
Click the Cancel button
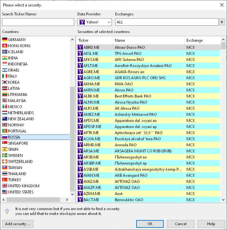[181, 224]
